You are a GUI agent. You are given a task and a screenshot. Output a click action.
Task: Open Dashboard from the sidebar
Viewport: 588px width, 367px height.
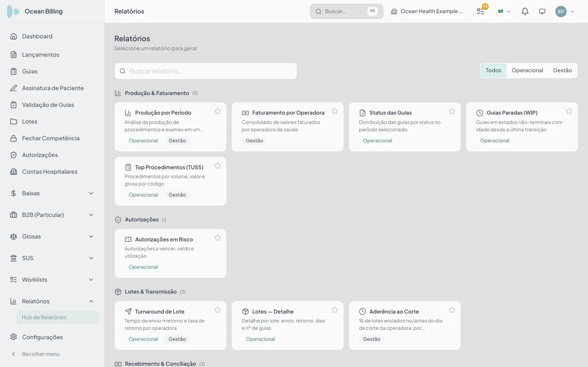[52, 36]
